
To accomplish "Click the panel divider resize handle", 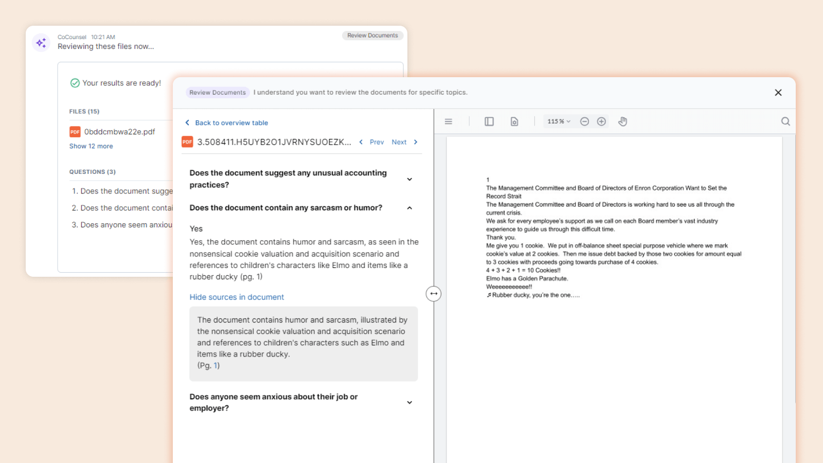I will coord(434,294).
